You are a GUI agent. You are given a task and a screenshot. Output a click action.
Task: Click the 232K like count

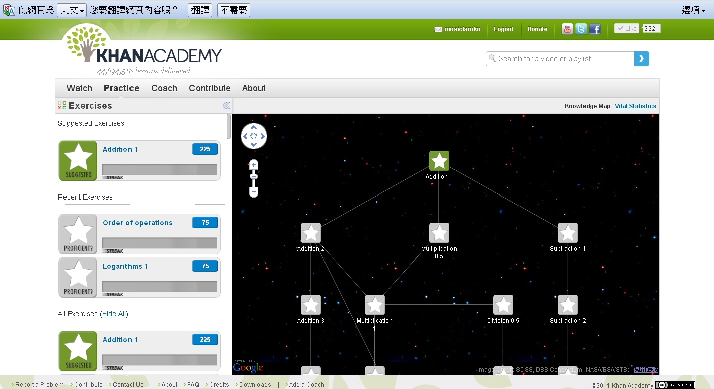[x=652, y=29]
